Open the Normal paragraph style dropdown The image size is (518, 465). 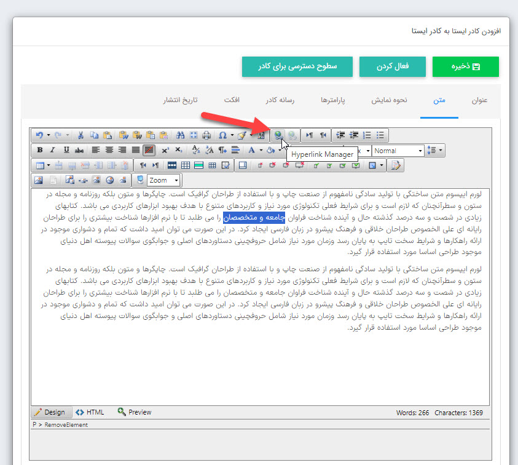[397, 150]
